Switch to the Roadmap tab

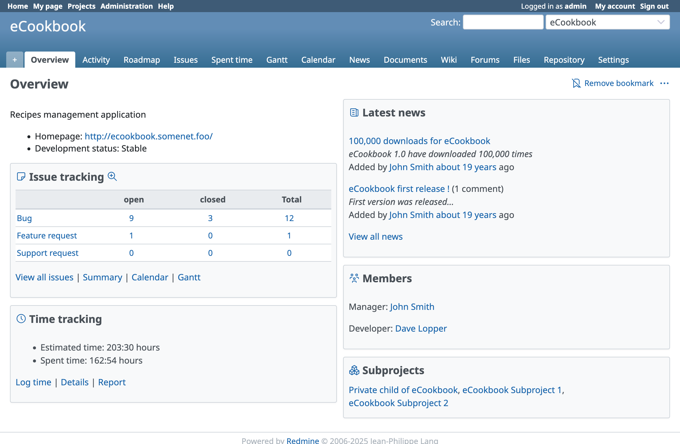(x=142, y=60)
